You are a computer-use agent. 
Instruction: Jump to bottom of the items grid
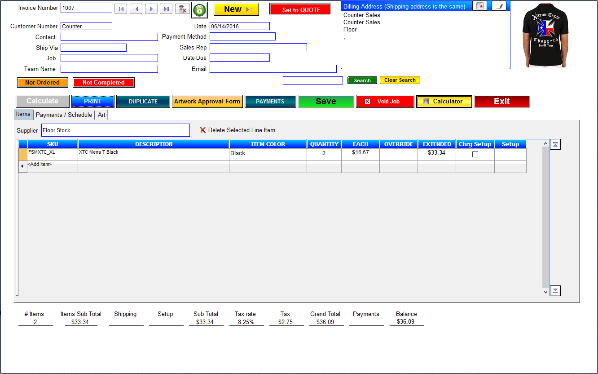(555, 291)
